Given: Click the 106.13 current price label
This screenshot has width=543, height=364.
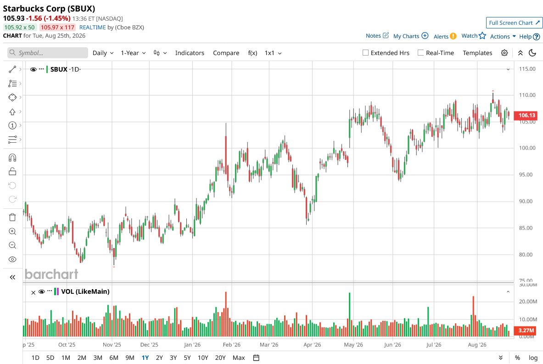Looking at the screenshot, I should (526, 115).
